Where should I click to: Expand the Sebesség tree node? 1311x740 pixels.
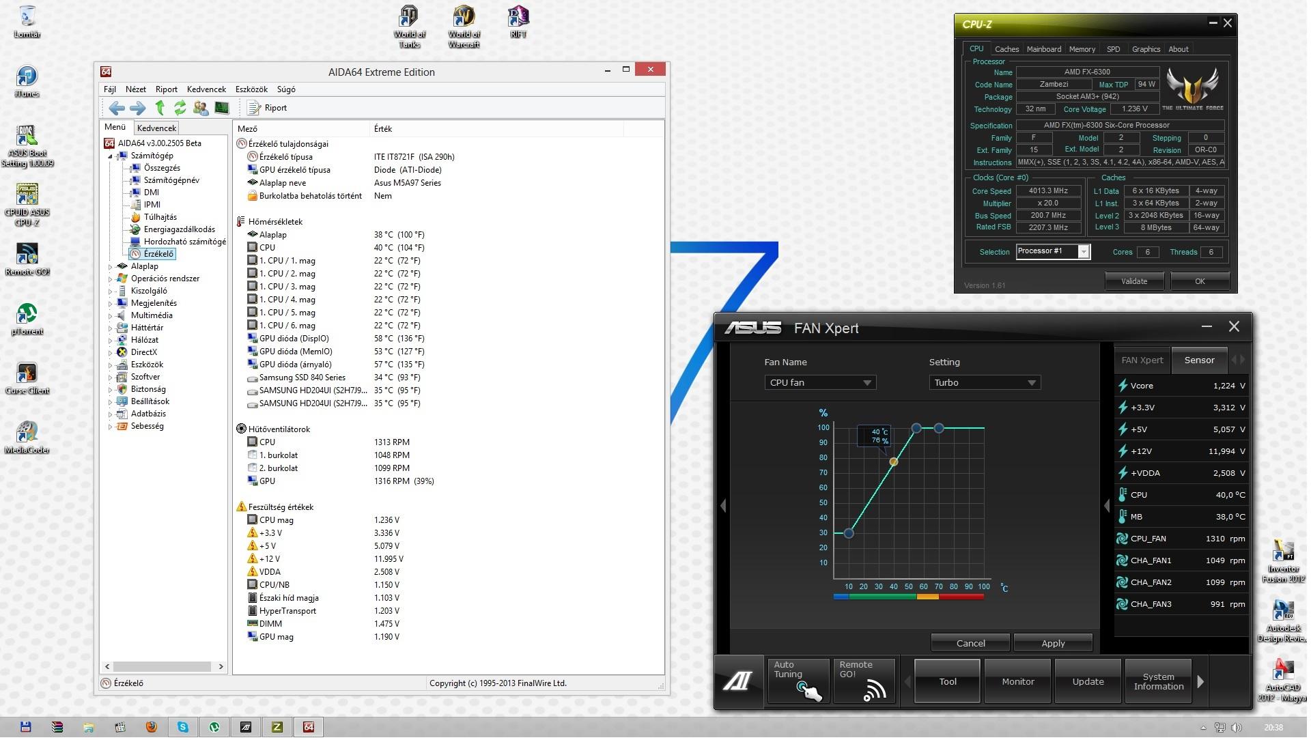[110, 427]
